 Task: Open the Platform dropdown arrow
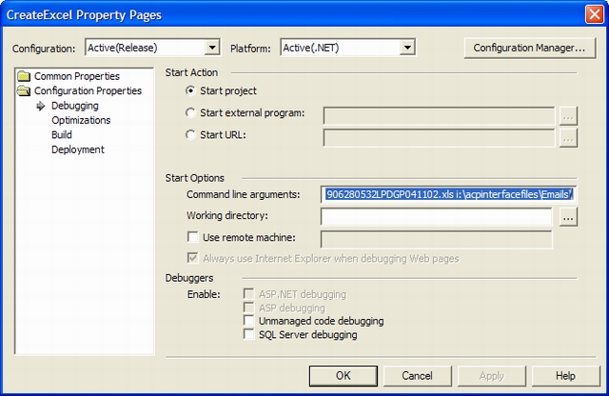point(407,48)
